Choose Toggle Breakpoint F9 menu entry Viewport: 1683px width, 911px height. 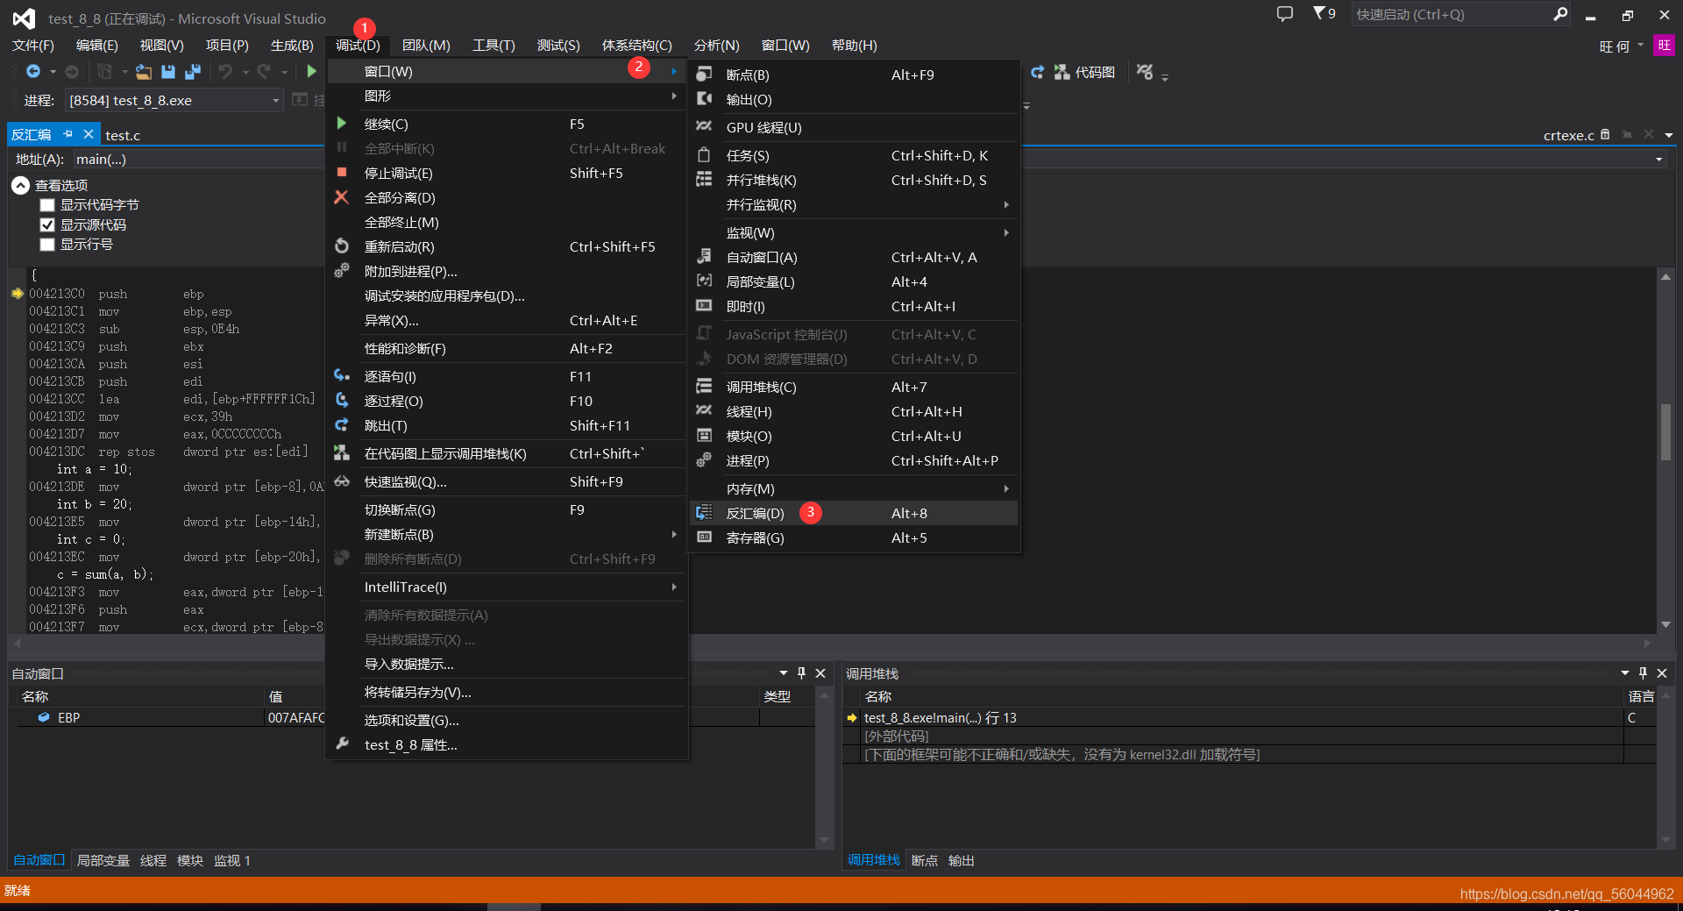[x=507, y=509]
